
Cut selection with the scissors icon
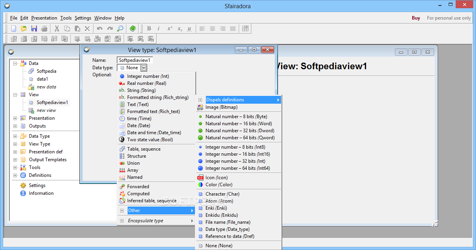pos(57,29)
